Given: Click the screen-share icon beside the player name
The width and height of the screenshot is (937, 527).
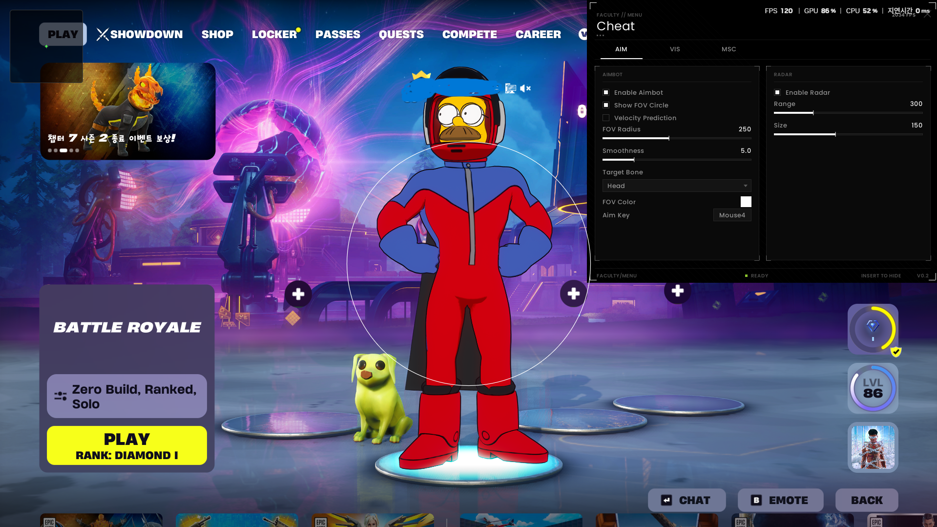Looking at the screenshot, I should tap(510, 88).
